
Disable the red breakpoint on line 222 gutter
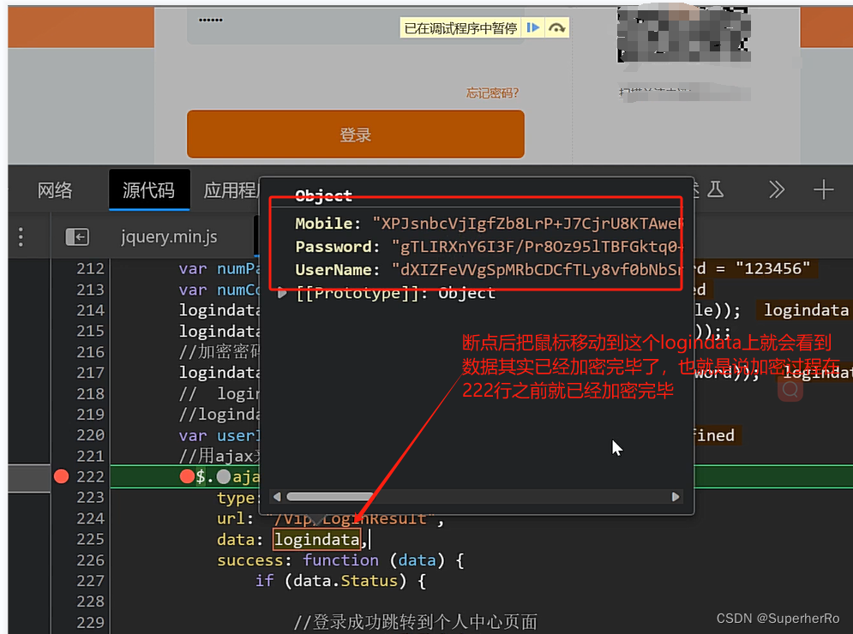pyautogui.click(x=60, y=477)
